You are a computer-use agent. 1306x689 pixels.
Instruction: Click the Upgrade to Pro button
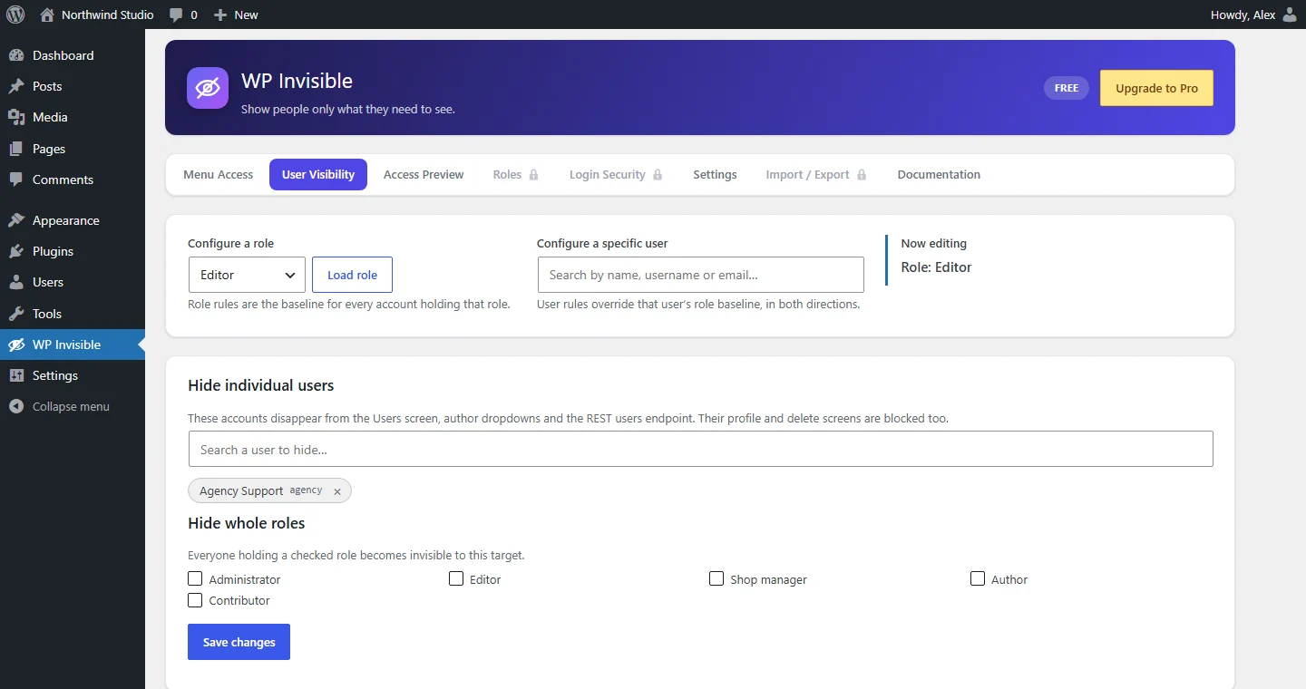[x=1156, y=88]
